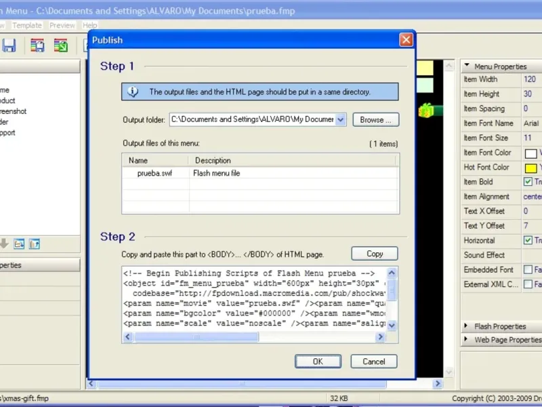The height and width of the screenshot is (407, 542).
Task: Open the Help menu
Action: (90, 25)
